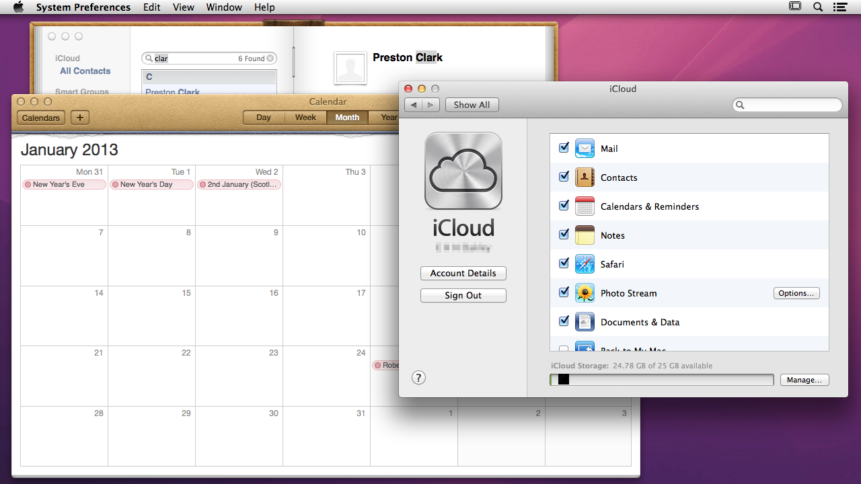Image resolution: width=861 pixels, height=484 pixels.
Task: Open the iCloud help question mark
Action: coord(418,378)
